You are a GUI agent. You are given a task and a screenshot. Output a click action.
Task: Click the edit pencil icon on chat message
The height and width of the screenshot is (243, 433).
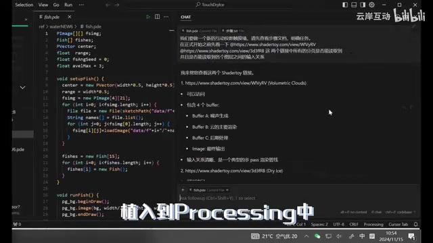tap(413, 26)
